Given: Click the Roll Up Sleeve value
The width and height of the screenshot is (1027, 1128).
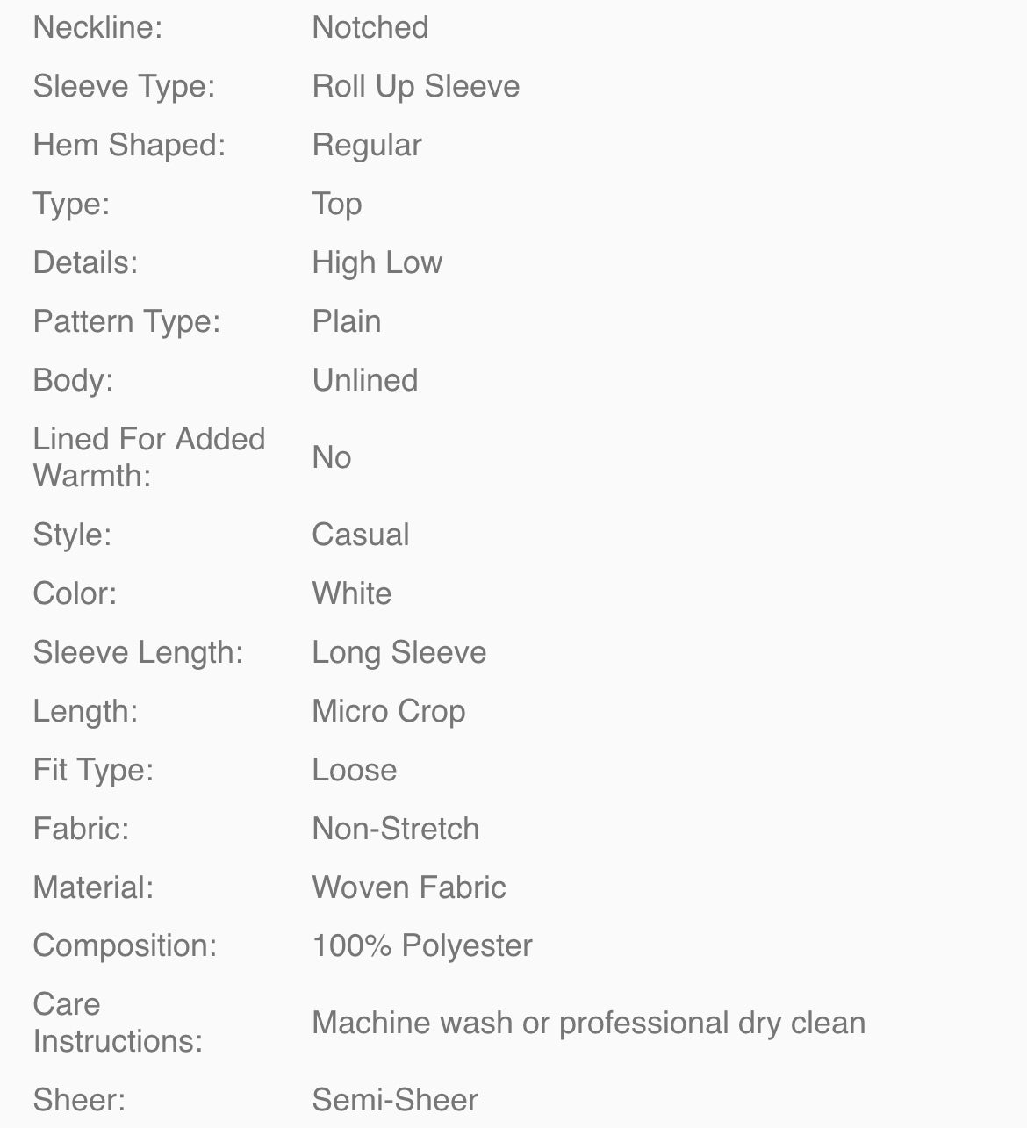Looking at the screenshot, I should tap(415, 86).
